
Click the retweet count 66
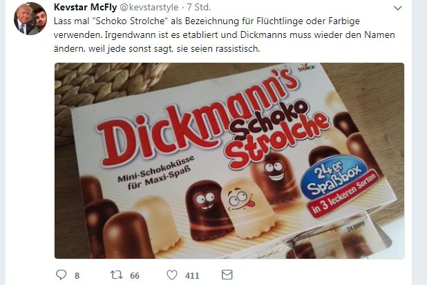click(134, 275)
